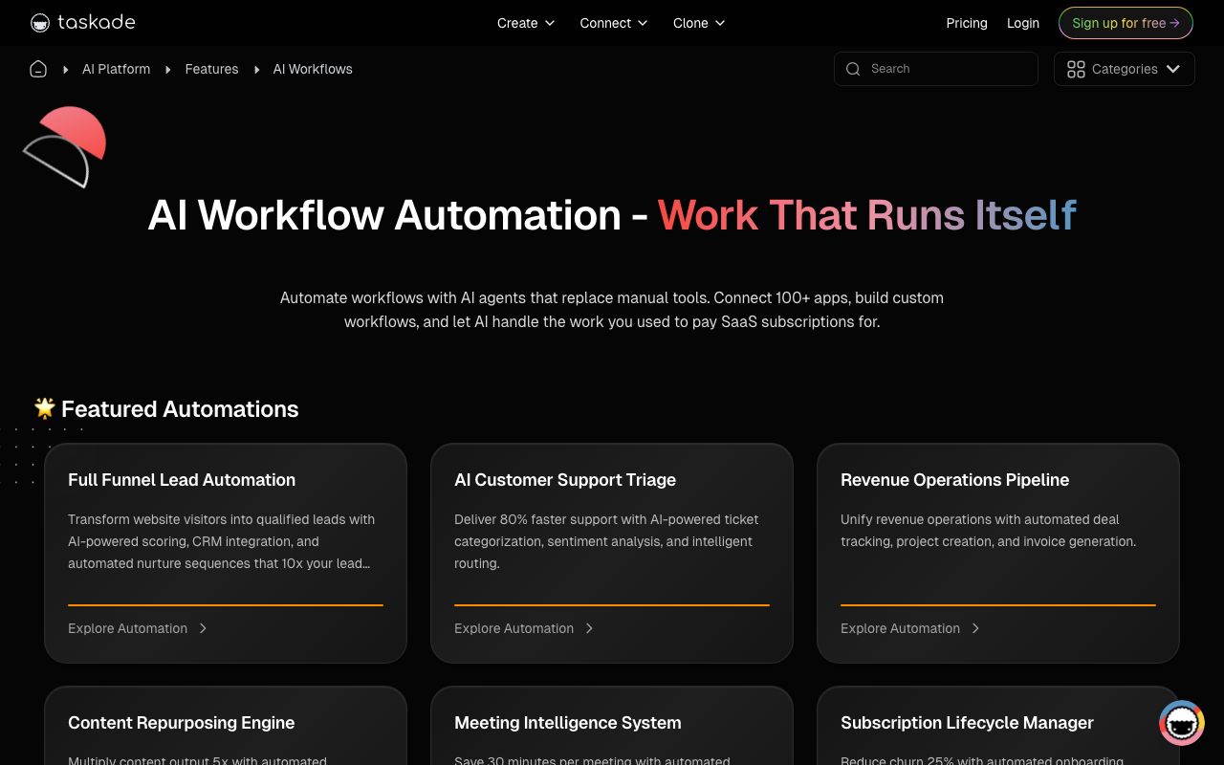Click Login in the navigation bar
Screen dimensions: 1224x765
click(x=1023, y=23)
